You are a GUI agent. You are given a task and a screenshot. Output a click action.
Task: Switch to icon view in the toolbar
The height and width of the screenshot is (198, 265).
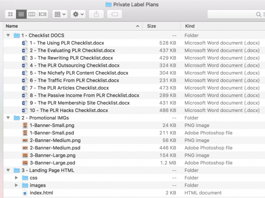(10, 14)
